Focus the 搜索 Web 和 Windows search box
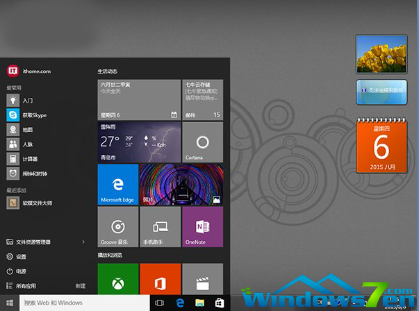This screenshot has width=419, height=311. click(85, 303)
